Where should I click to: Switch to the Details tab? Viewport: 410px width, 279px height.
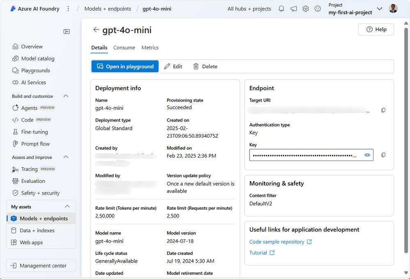[99, 48]
